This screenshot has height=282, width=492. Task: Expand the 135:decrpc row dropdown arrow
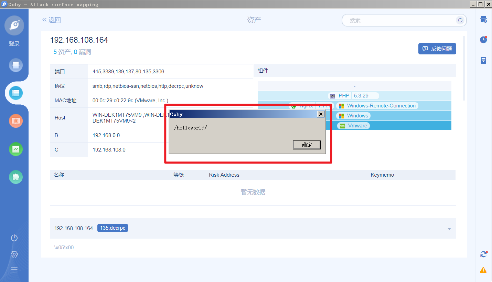[x=449, y=229]
